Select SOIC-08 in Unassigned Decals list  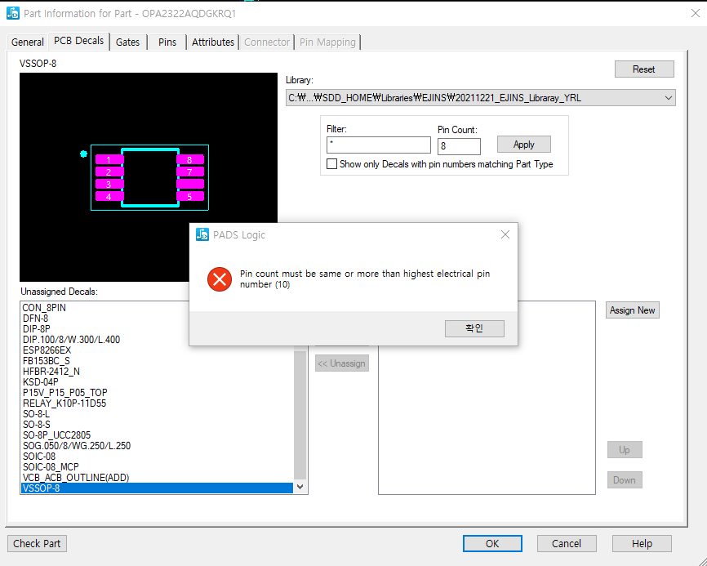pos(39,457)
